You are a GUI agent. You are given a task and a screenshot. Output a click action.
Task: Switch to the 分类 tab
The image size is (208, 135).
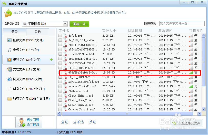[14, 32]
